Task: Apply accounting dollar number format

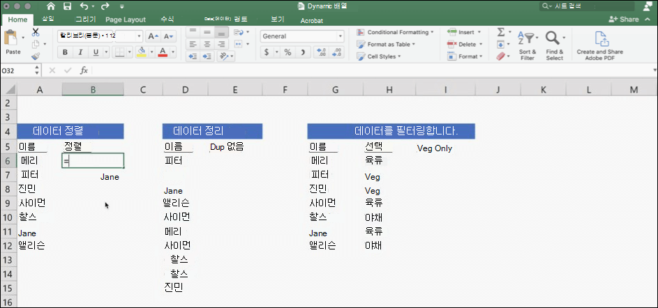Action: point(267,52)
